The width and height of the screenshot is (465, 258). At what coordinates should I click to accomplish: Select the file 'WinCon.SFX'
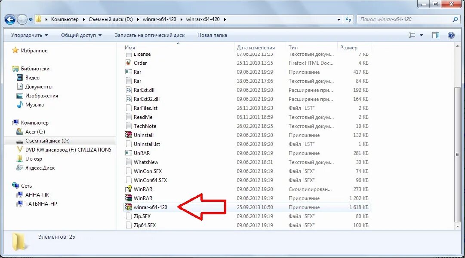pyautogui.click(x=148, y=171)
